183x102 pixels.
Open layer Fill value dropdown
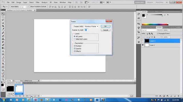pos(169,37)
